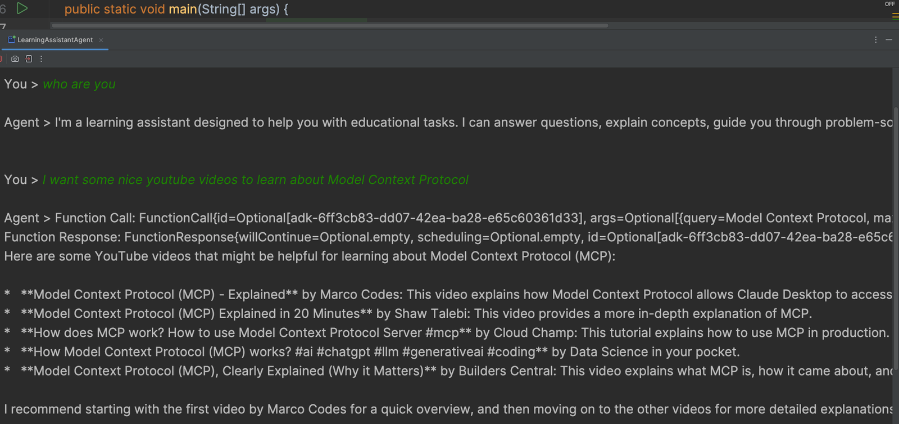This screenshot has width=899, height=424.
Task: Click the main method name in editor
Action: pyautogui.click(x=183, y=10)
